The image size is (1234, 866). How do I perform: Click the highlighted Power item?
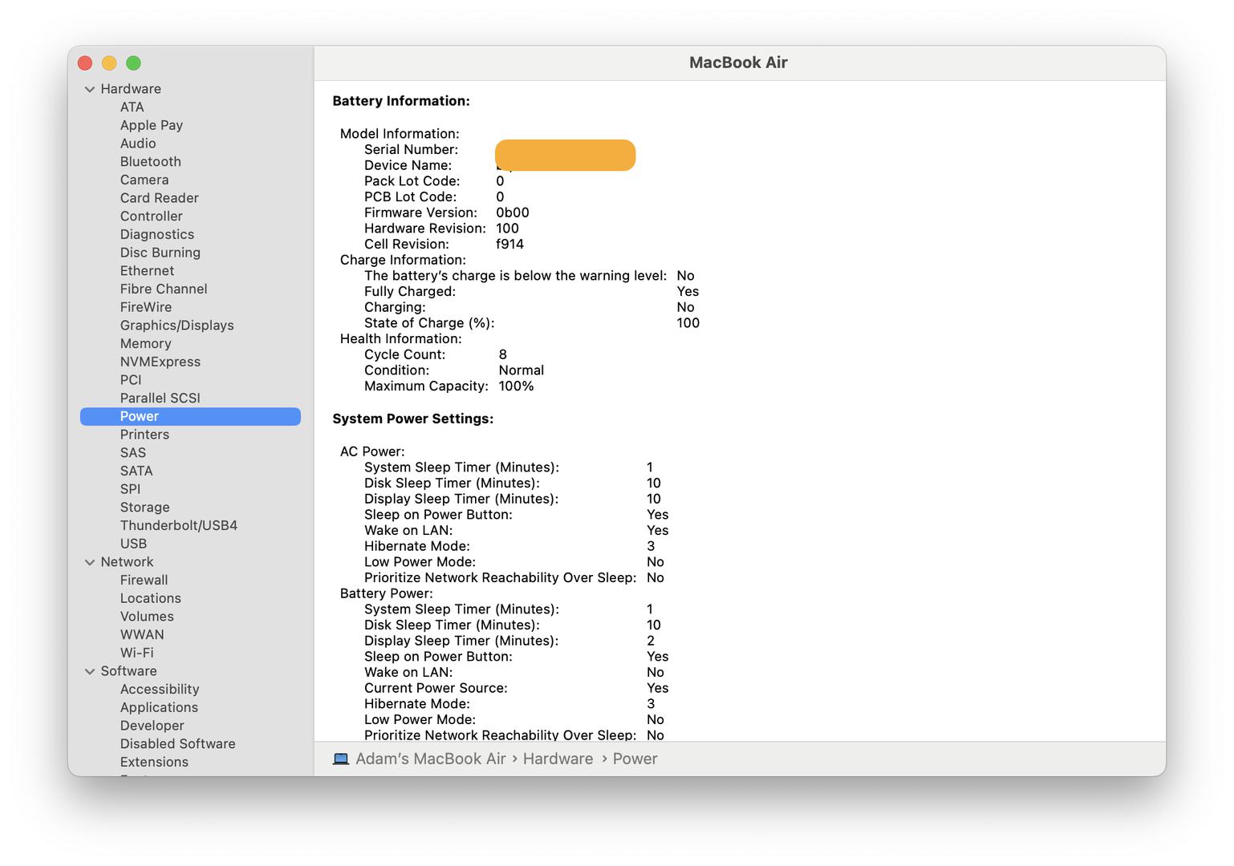click(x=190, y=416)
